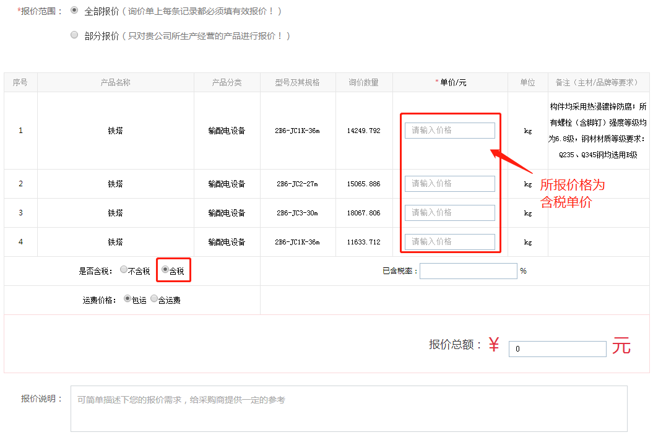Focus the 报价总额 total amount field
653x440 pixels.
click(x=557, y=349)
